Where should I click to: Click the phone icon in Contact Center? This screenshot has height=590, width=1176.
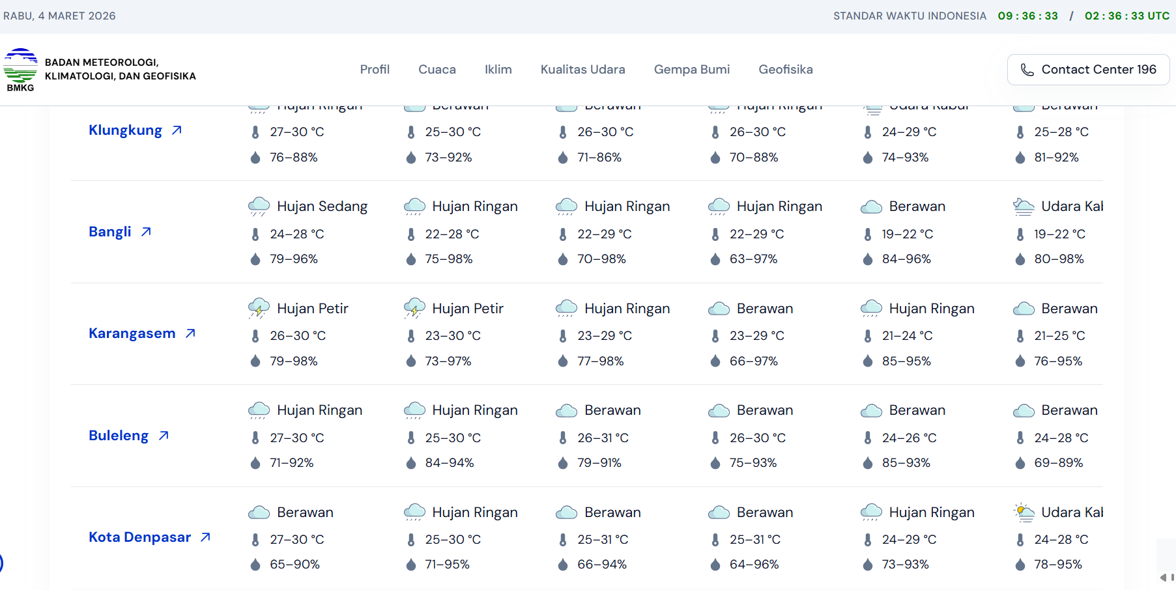[1027, 70]
